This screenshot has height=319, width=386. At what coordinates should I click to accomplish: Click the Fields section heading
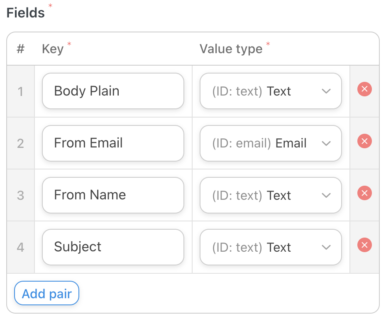(25, 12)
